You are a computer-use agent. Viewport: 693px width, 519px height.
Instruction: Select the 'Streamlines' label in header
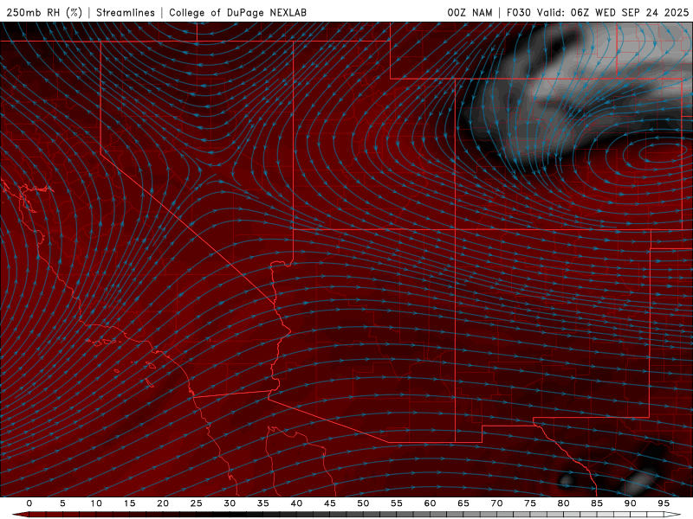(x=126, y=12)
